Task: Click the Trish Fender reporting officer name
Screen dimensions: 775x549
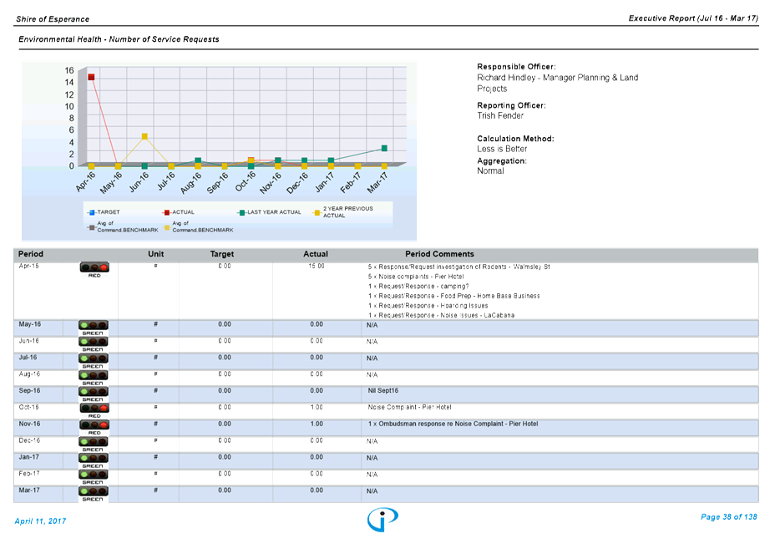Action: pyautogui.click(x=499, y=115)
